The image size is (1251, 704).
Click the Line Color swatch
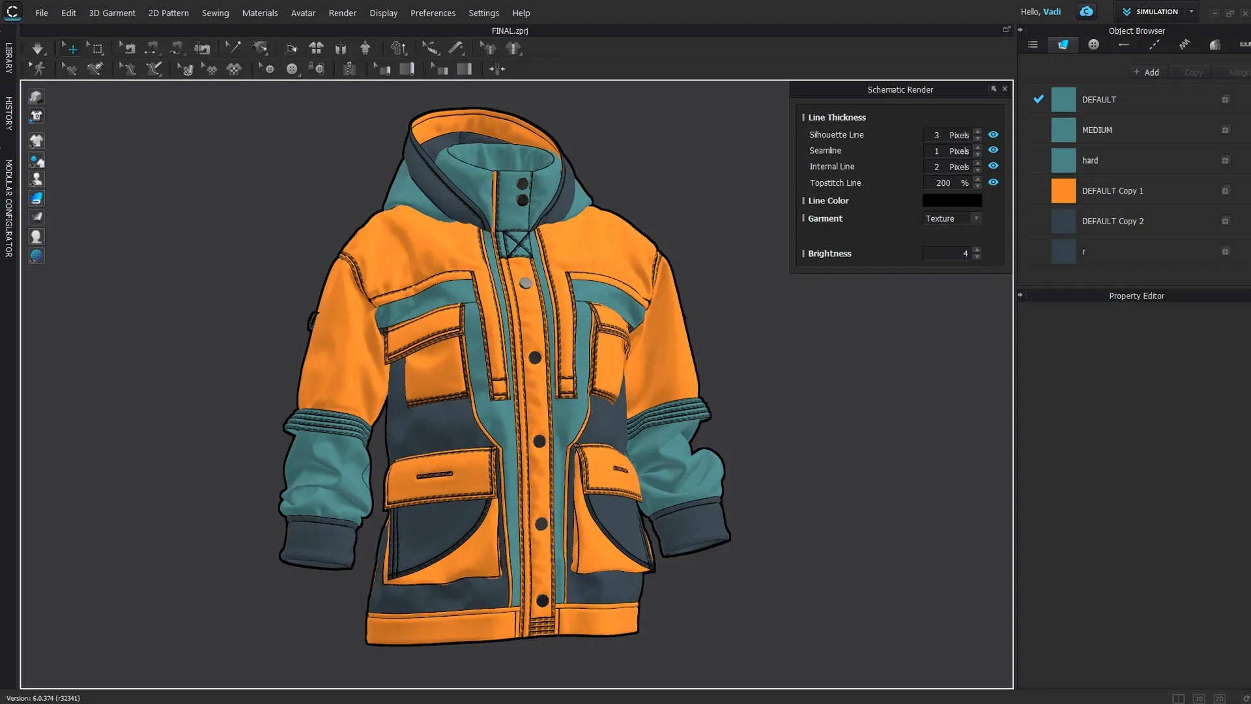pyautogui.click(x=952, y=200)
